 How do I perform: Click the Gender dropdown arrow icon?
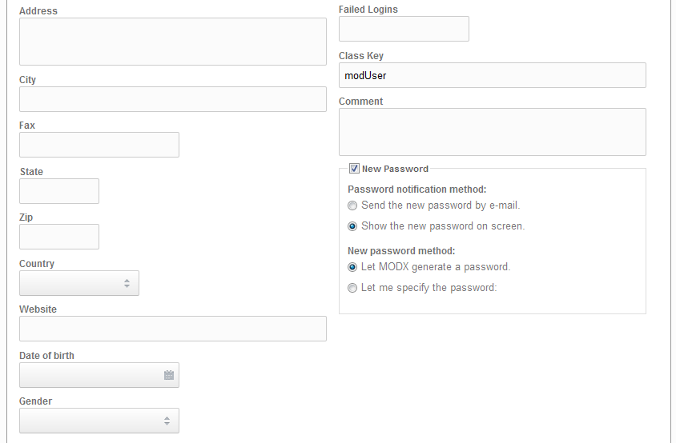tap(167, 421)
